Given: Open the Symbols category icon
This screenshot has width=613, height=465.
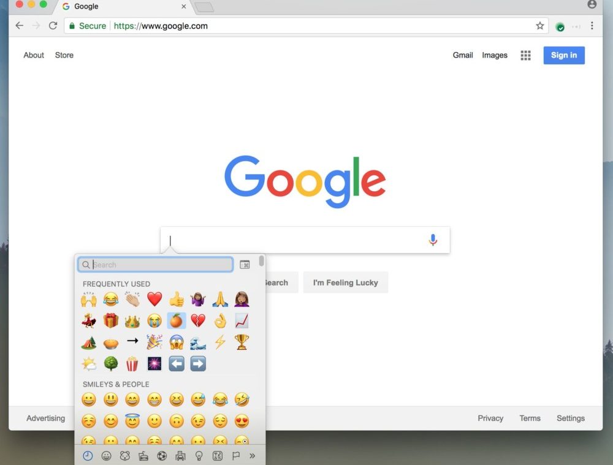Looking at the screenshot, I should tap(218, 455).
